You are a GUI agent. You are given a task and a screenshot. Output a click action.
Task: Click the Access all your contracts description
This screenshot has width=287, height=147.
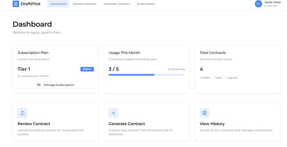coord(236,130)
